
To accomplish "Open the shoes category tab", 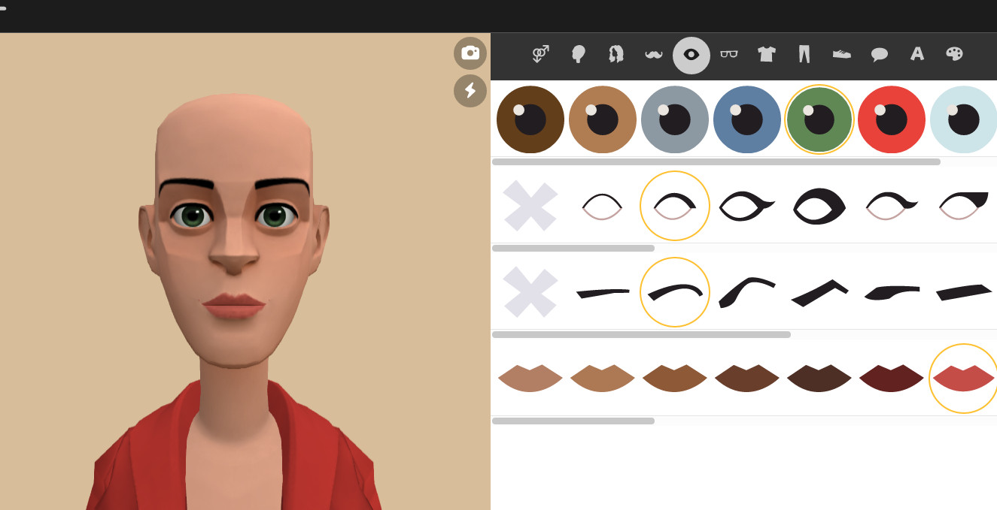I will (x=841, y=54).
